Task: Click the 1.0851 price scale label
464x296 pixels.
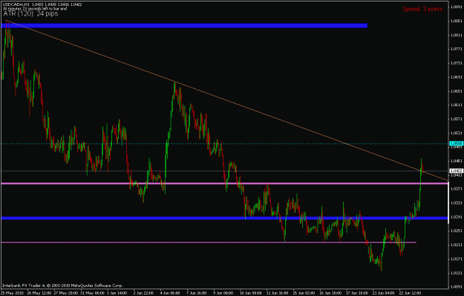Action: click(457, 21)
